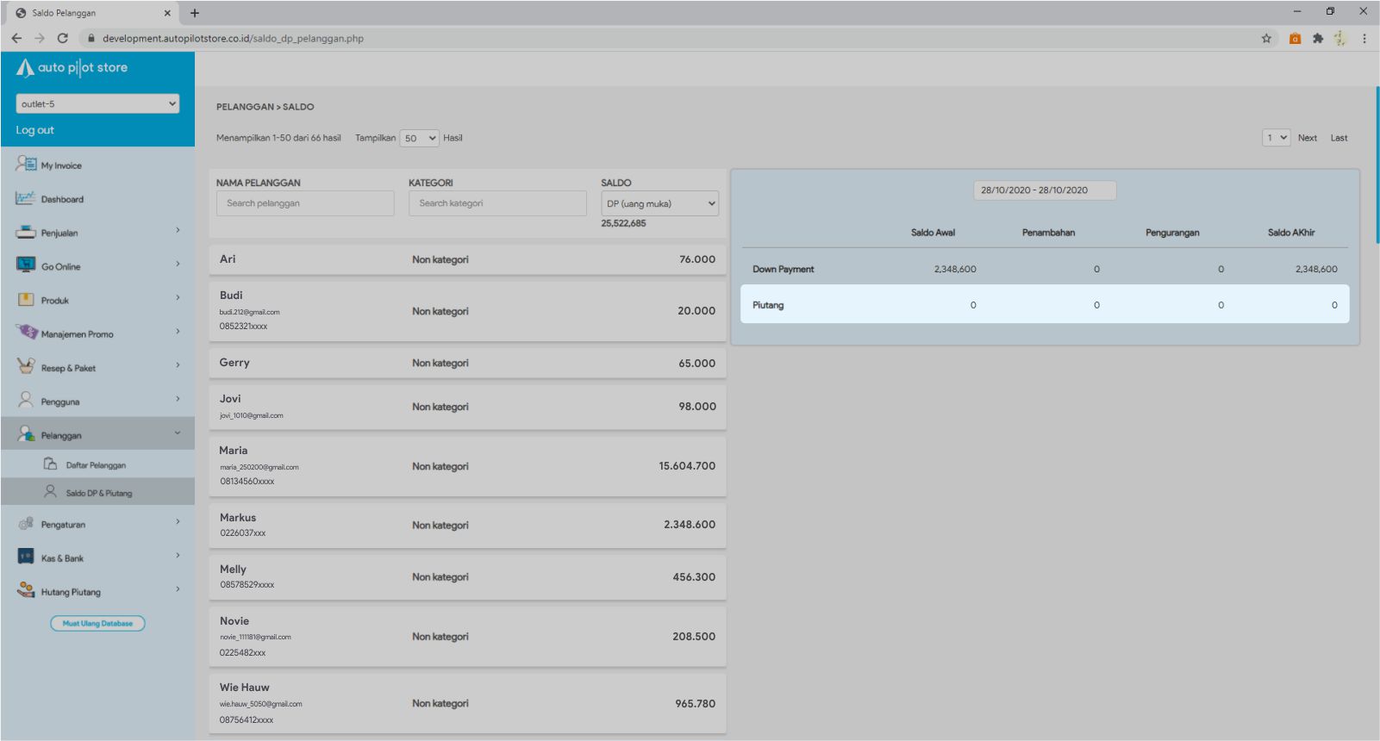The height and width of the screenshot is (741, 1380).
Task: Click the Manajemen Promo tag icon
Action: [26, 333]
